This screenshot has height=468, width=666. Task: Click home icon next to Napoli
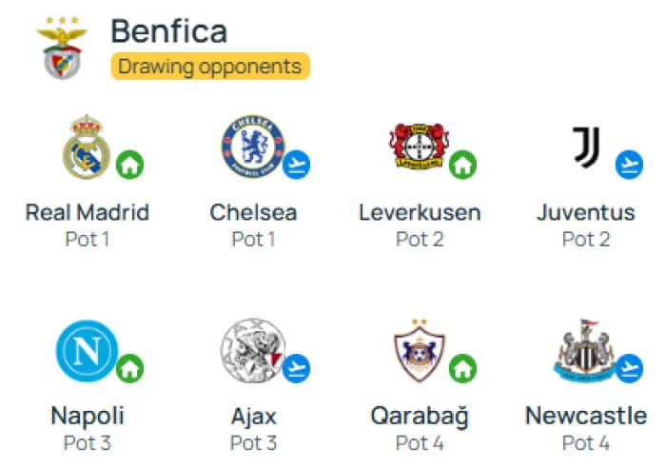130,368
